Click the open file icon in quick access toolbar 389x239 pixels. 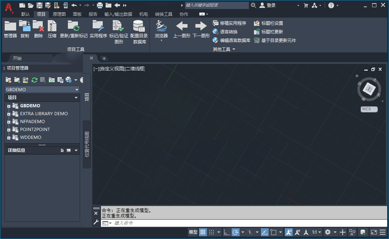click(31, 5)
